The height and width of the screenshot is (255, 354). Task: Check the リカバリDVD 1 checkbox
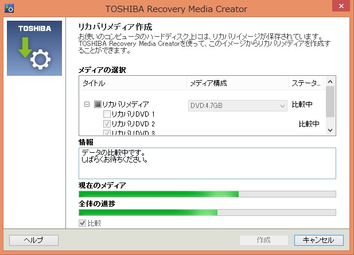tap(107, 114)
